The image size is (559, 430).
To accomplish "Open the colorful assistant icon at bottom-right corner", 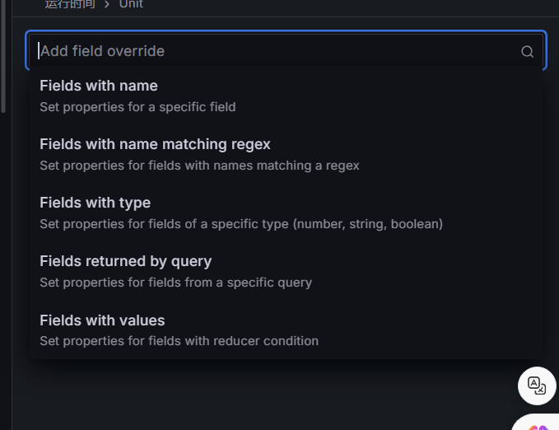I will (x=538, y=426).
